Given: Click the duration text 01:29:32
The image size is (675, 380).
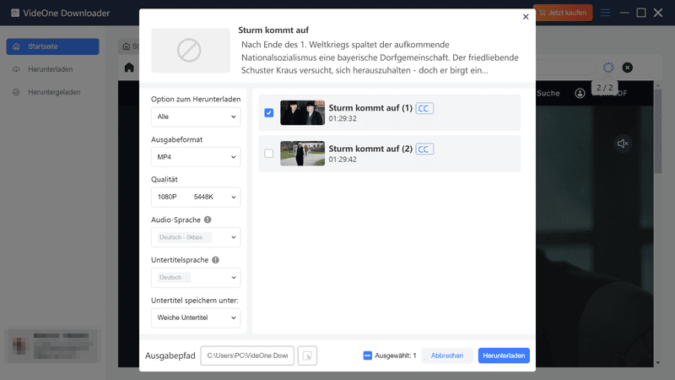Looking at the screenshot, I should click(343, 118).
